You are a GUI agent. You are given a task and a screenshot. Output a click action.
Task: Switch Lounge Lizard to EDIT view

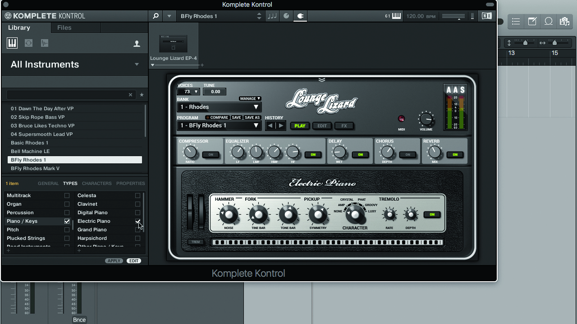(x=322, y=126)
